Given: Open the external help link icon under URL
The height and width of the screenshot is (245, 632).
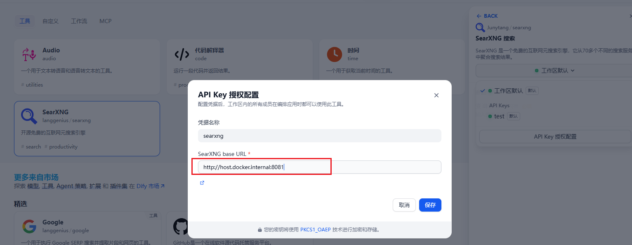Looking at the screenshot, I should coord(202,183).
